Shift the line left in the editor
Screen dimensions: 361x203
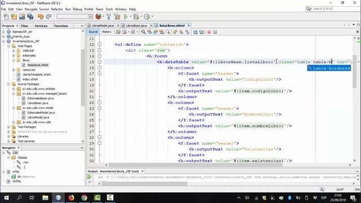click(195, 32)
